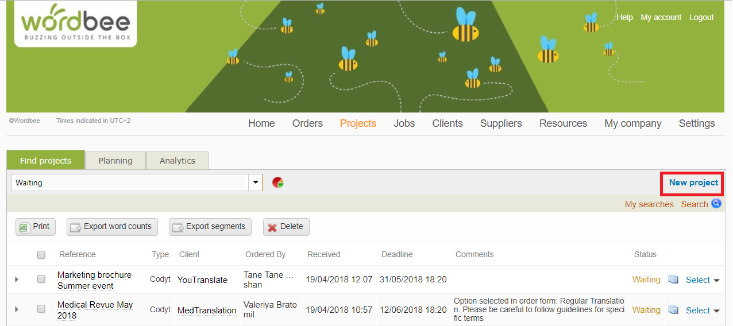Sort by the Deadline column header
The image size is (733, 326).
point(397,254)
